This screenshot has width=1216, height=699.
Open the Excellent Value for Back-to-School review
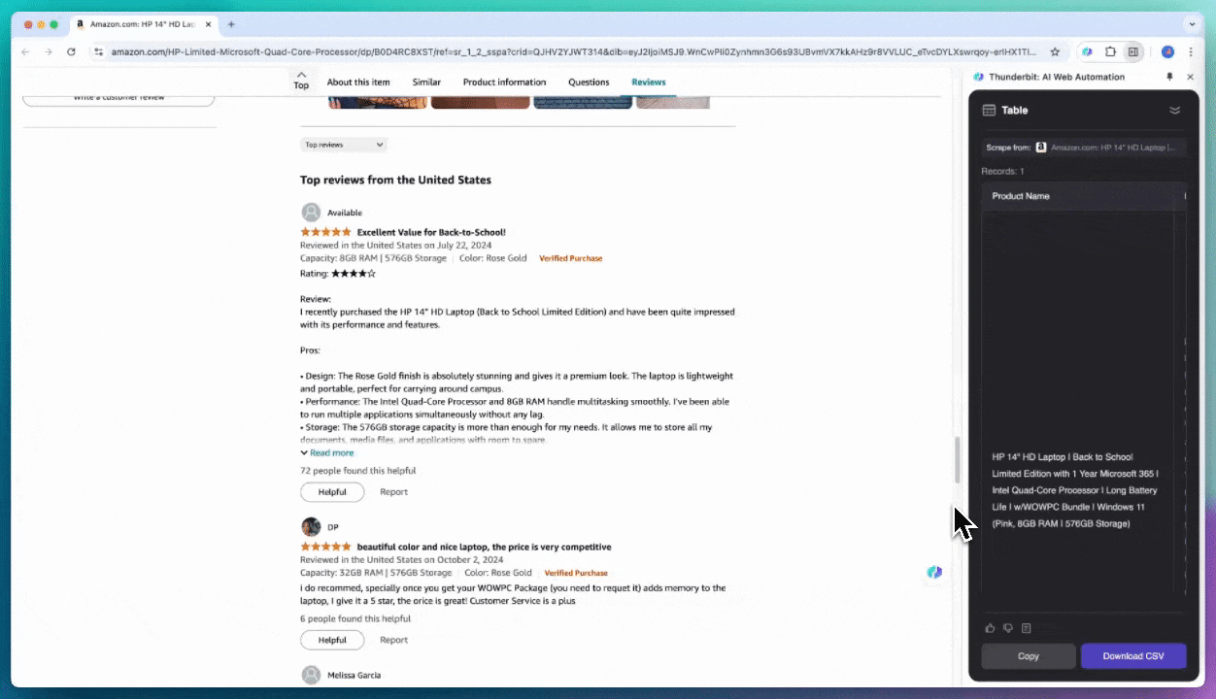coord(431,232)
